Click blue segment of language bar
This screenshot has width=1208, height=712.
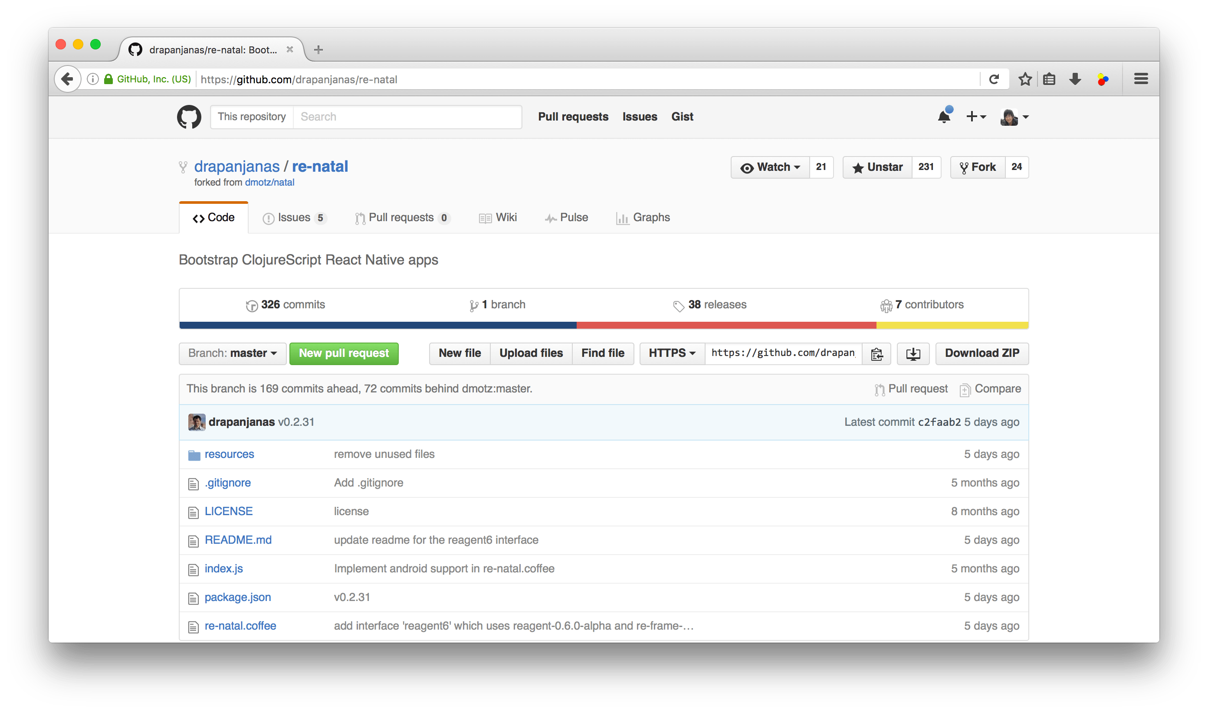click(x=378, y=325)
